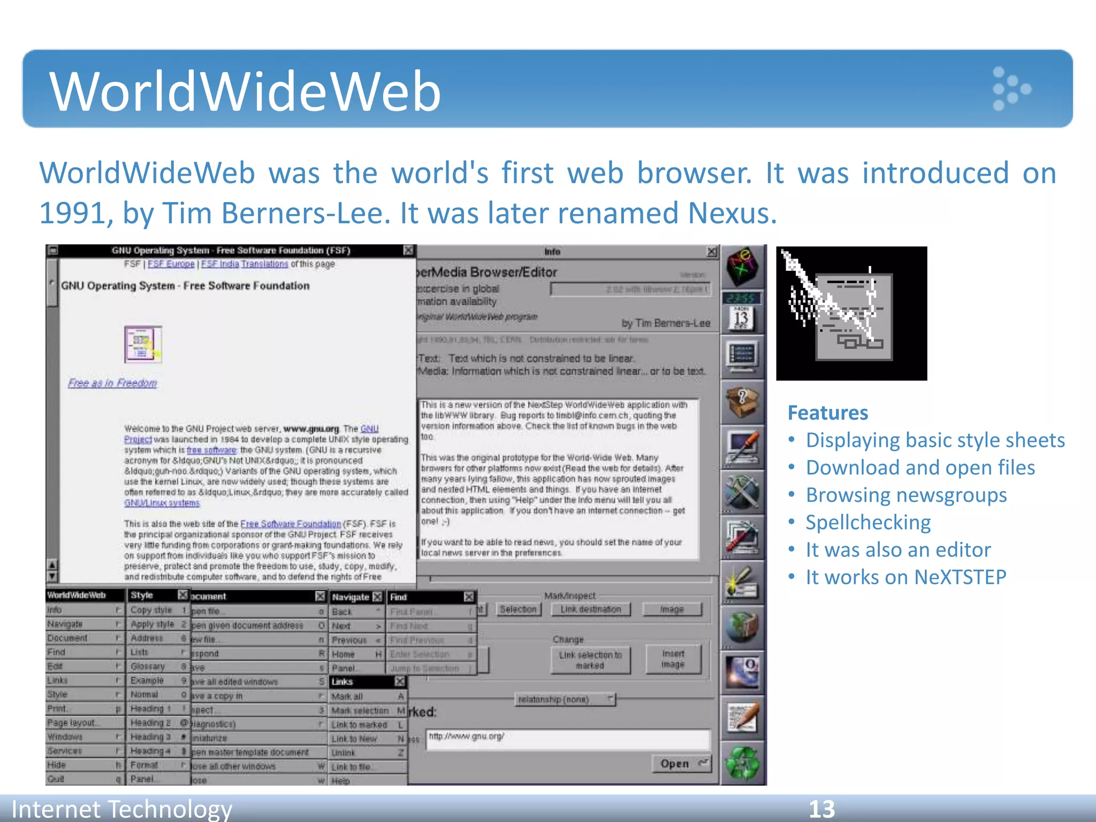This screenshot has height=822, width=1096.
Task: Choose Unlink in the Links menu
Action: pos(368,752)
